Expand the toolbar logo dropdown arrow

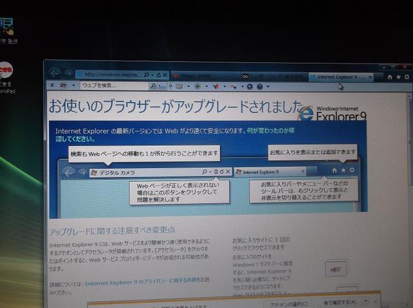[x=74, y=85]
